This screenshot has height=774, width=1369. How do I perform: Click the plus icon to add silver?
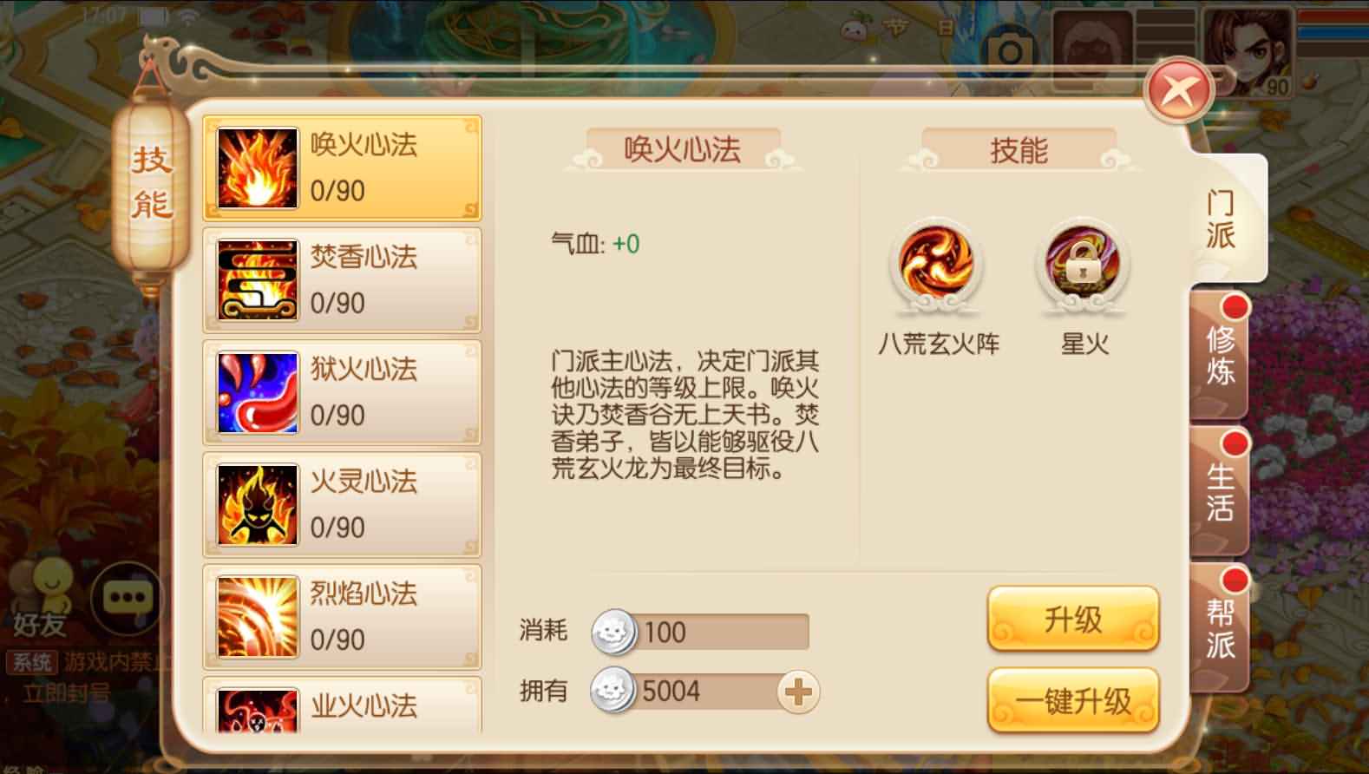(x=798, y=692)
